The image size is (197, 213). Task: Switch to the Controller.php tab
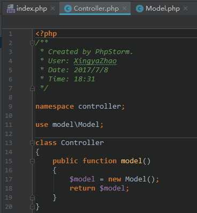[95, 9]
